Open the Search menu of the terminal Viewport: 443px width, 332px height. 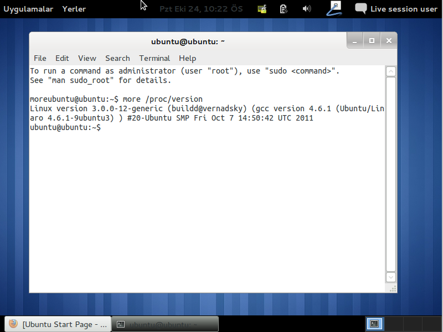pyautogui.click(x=117, y=58)
